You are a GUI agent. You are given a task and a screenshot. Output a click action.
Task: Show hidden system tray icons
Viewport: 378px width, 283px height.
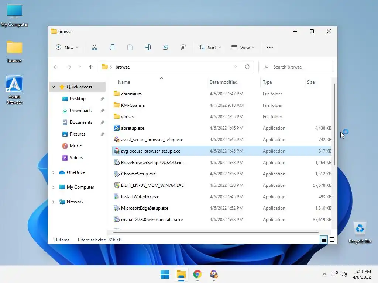tap(324, 274)
